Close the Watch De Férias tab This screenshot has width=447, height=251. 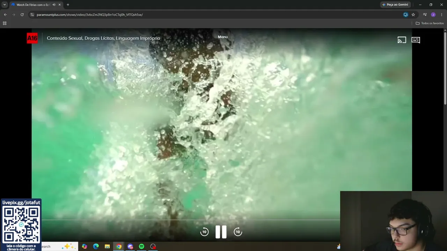(x=60, y=5)
